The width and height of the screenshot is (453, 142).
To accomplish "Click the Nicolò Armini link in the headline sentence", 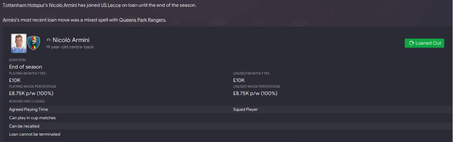I will click(x=63, y=6).
